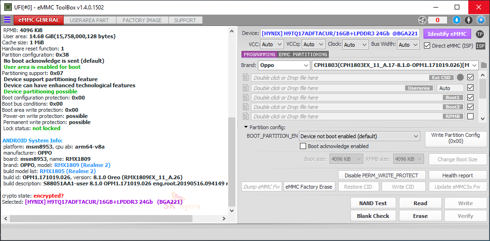The height and width of the screenshot is (241, 490).
Task: Open VCC dropdown
Action: click(x=272, y=44)
